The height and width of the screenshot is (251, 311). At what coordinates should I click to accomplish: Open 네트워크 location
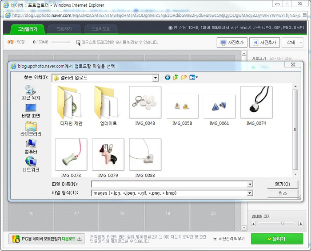[x=31, y=164]
